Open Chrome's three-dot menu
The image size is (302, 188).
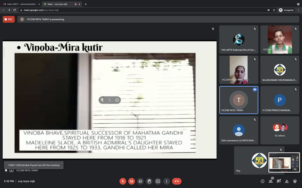point(298,10)
